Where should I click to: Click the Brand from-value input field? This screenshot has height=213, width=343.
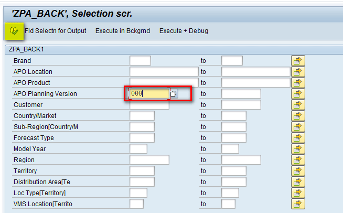pyautogui.click(x=140, y=61)
